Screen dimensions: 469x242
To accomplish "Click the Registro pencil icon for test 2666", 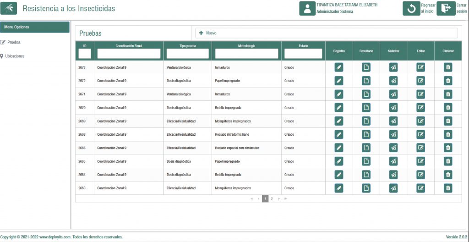I will click(x=338, y=148).
